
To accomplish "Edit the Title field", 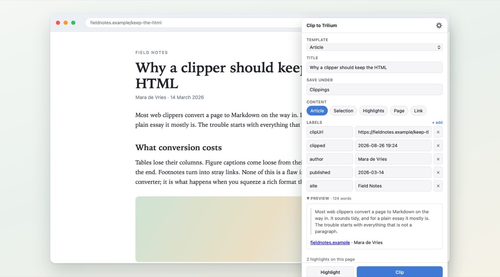I will pyautogui.click(x=374, y=67).
